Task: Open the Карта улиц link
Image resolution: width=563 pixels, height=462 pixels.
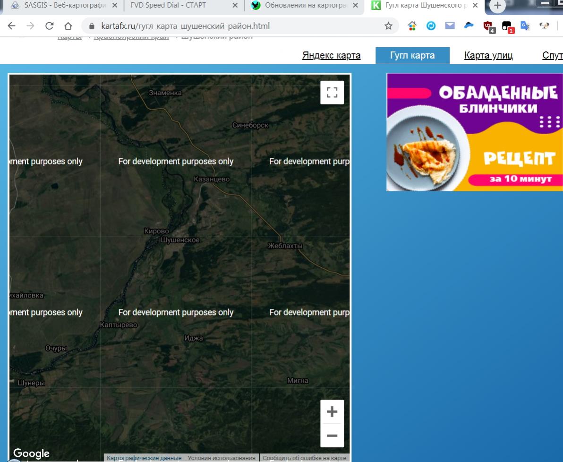Action: coord(488,56)
